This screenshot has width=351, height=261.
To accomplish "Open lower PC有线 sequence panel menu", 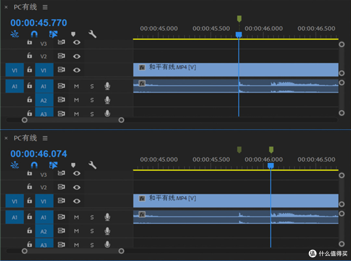I will point(45,138).
